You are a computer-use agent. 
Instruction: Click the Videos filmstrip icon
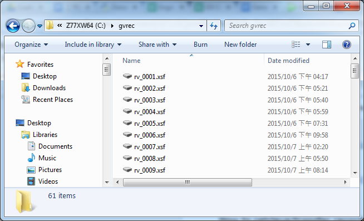click(x=31, y=181)
